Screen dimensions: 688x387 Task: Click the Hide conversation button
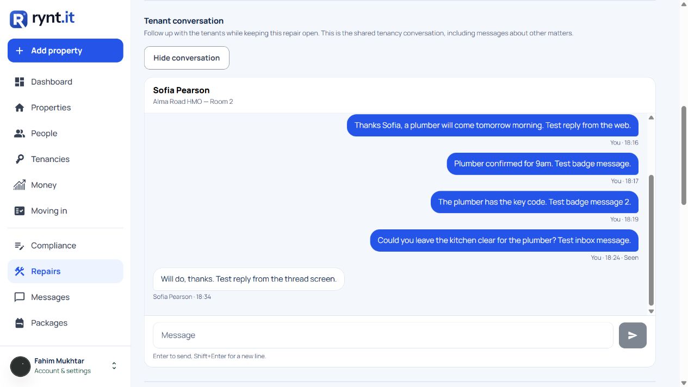click(187, 58)
